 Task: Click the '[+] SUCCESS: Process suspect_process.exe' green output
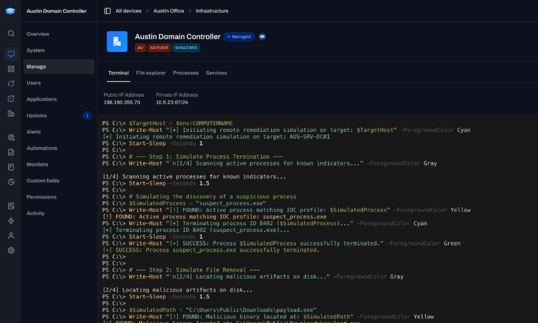[x=211, y=250]
